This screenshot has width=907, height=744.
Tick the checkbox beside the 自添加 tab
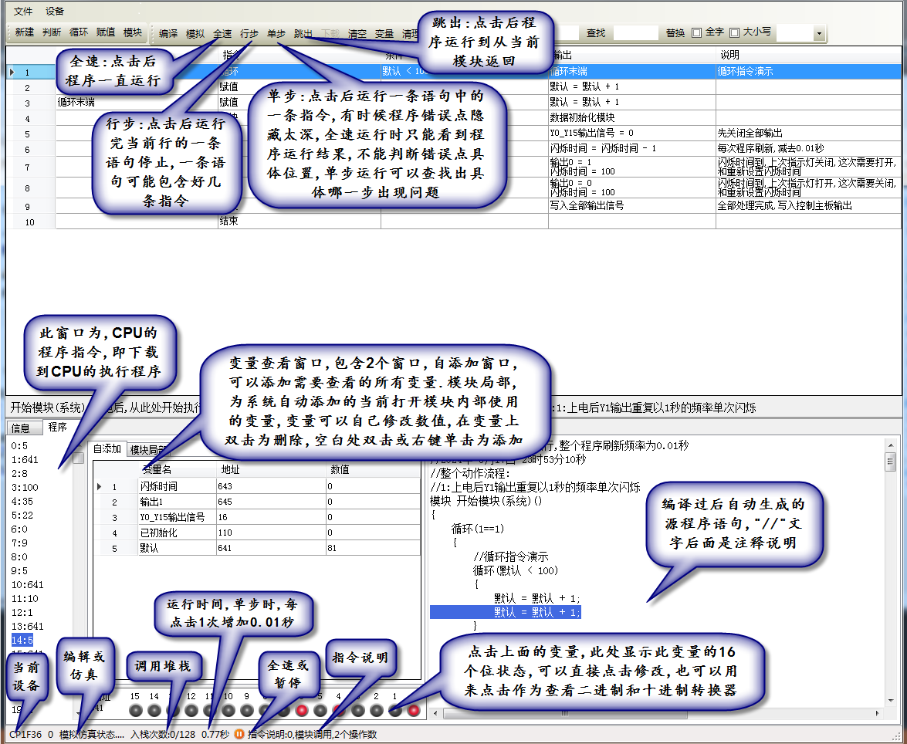tap(78, 458)
